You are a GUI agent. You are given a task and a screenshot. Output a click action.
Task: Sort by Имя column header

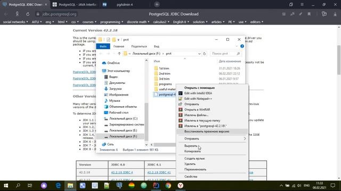157,62
